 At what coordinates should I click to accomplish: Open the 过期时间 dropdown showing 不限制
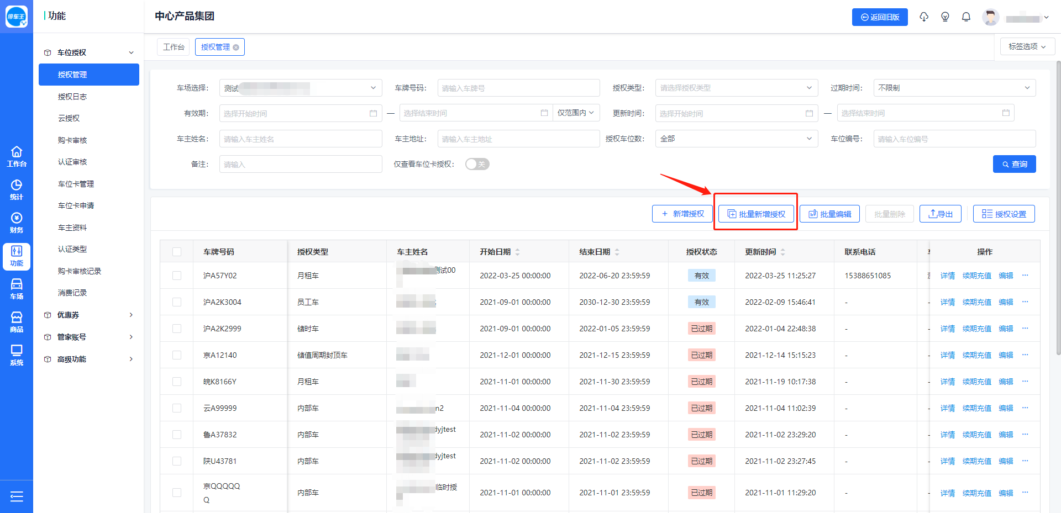[954, 88]
